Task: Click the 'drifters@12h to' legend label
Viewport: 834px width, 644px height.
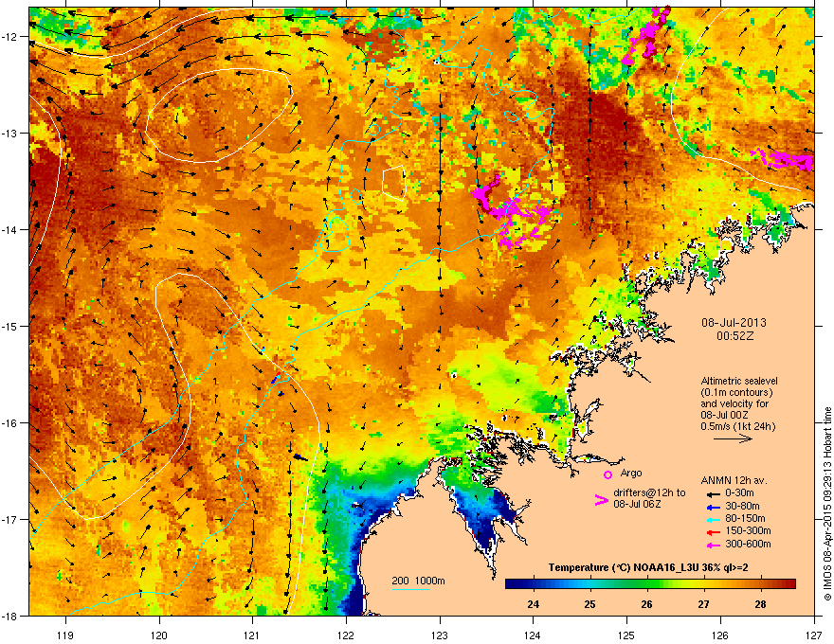Action: pyautogui.click(x=649, y=492)
